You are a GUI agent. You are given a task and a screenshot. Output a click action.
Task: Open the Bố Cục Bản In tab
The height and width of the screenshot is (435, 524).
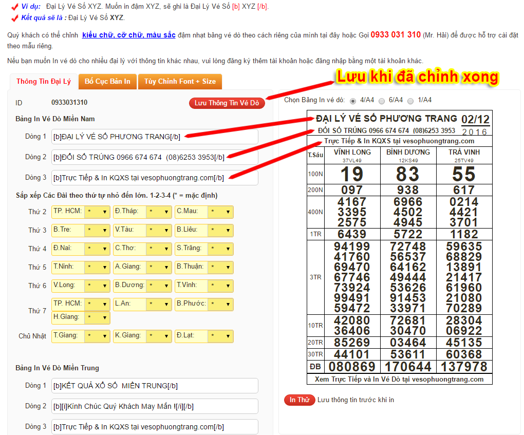pyautogui.click(x=107, y=82)
